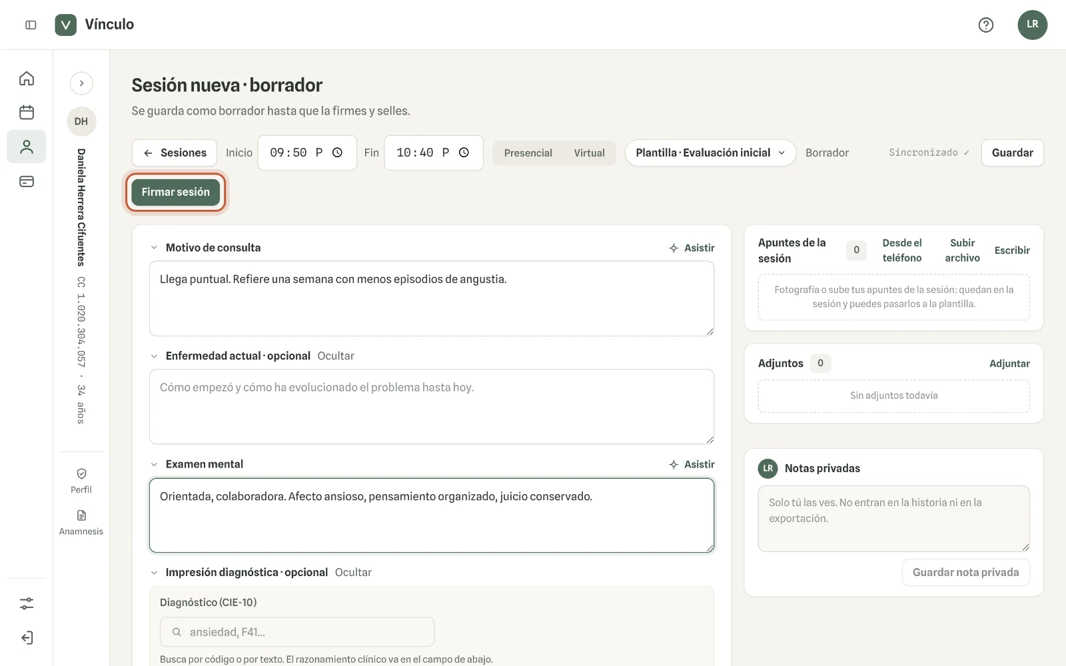Choose Desde el teléfono for notes
Image resolution: width=1066 pixels, height=666 pixels.
tap(902, 250)
